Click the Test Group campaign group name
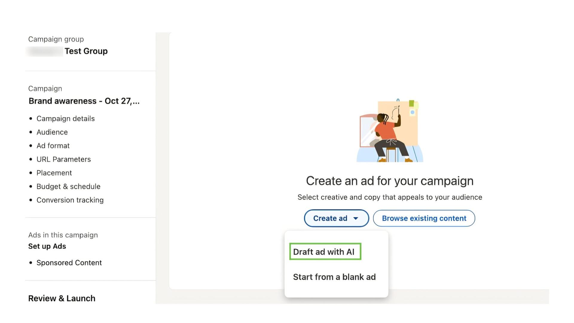This screenshot has width=574, height=323. click(x=86, y=51)
